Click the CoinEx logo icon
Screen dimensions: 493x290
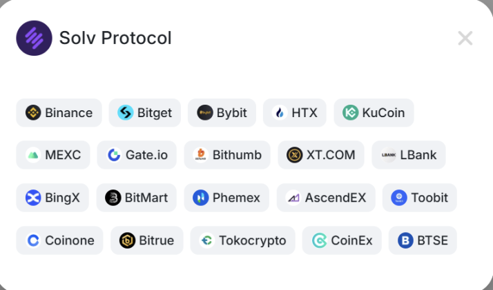point(320,240)
